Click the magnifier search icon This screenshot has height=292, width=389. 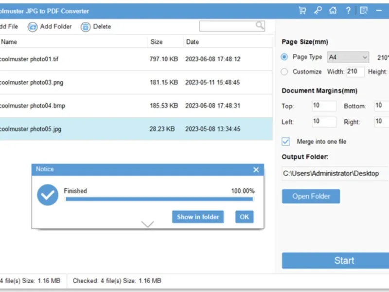coord(260,26)
